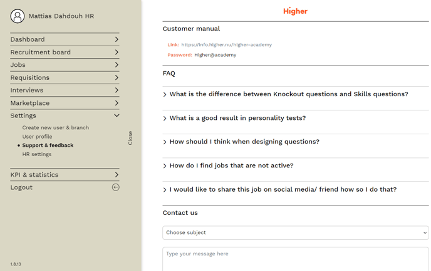Open User profile settings page
Image resolution: width=431 pixels, height=271 pixels.
(38, 136)
